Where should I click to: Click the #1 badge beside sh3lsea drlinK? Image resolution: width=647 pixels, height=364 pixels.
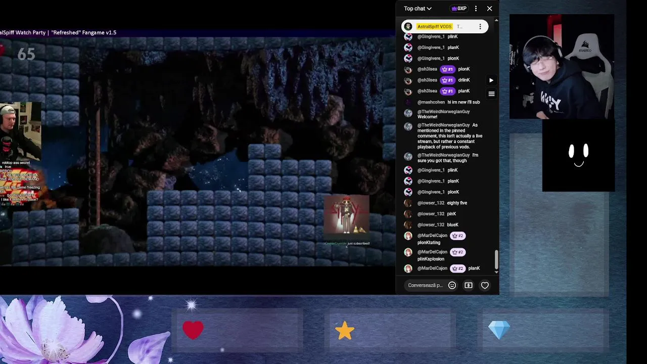coord(447,80)
